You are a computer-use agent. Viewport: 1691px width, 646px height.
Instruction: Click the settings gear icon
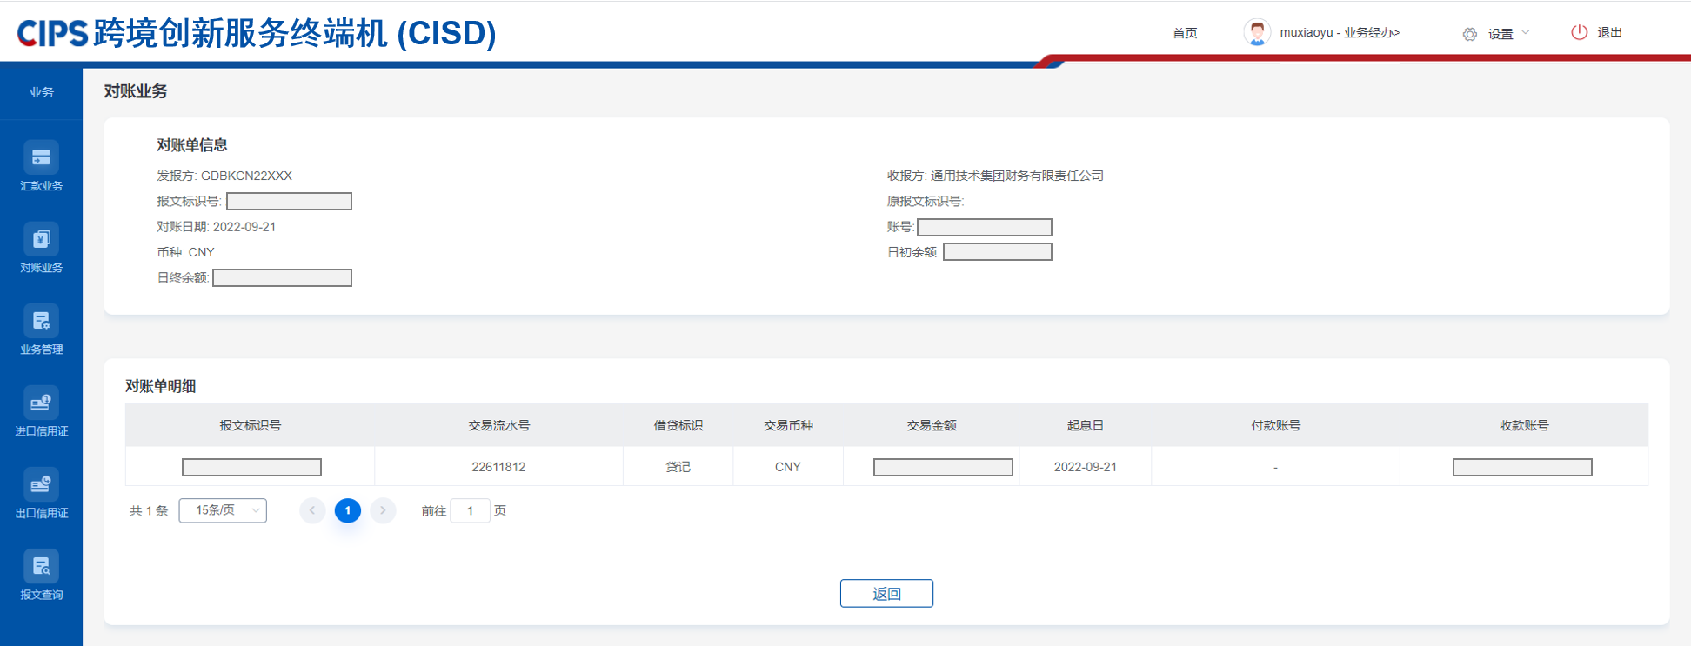click(1470, 34)
